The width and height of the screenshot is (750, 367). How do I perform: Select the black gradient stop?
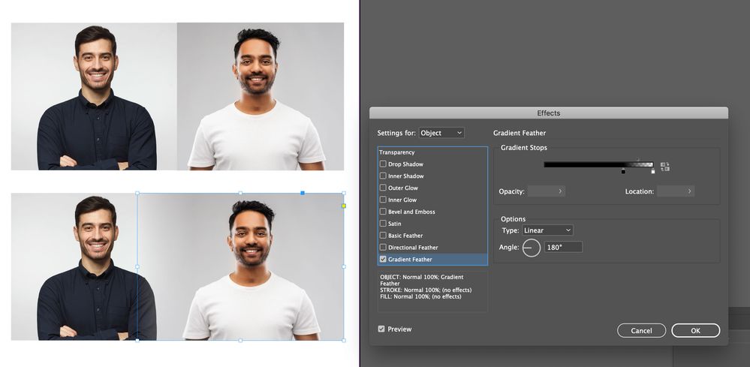point(623,171)
